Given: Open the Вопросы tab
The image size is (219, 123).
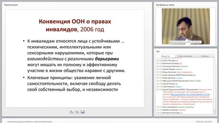Looking at the screenshot, I should 205,56.
